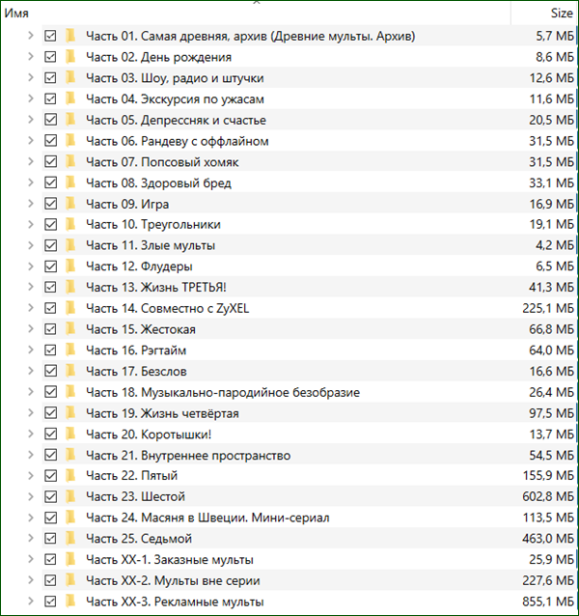Uncheck Часть 14. Совместно с ZyXEL checkbox
Image resolution: width=579 pixels, height=616 pixels.
point(50,308)
